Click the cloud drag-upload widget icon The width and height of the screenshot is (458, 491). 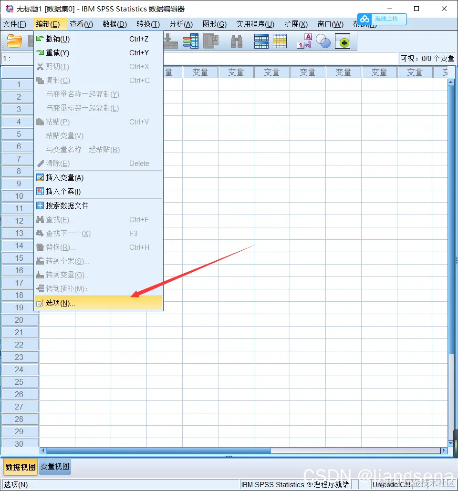click(364, 19)
